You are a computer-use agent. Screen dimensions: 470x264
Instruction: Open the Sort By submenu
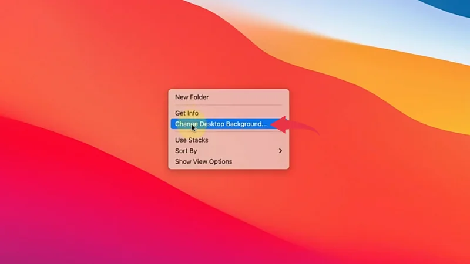(x=186, y=151)
